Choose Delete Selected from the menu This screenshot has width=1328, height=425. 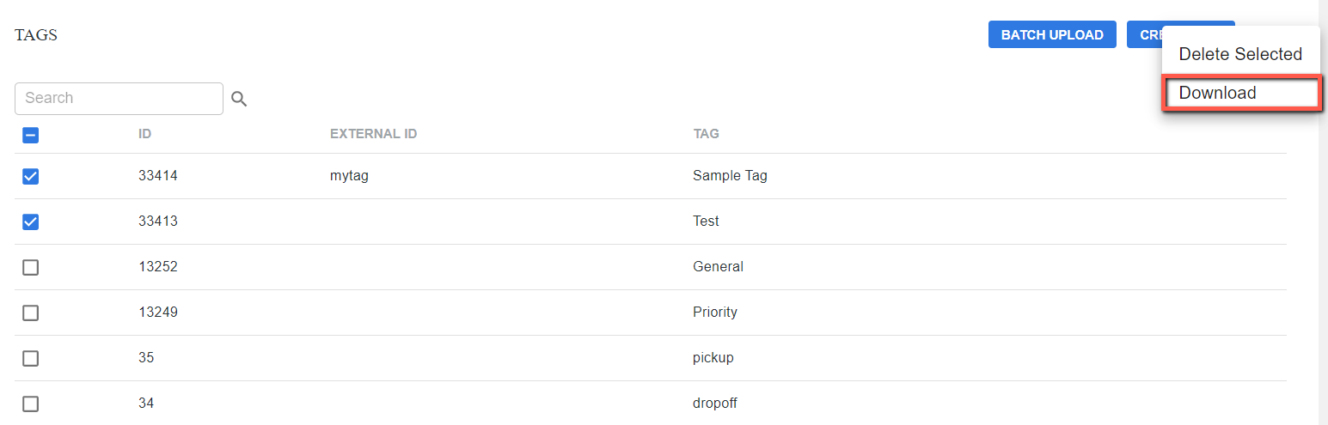(1240, 54)
